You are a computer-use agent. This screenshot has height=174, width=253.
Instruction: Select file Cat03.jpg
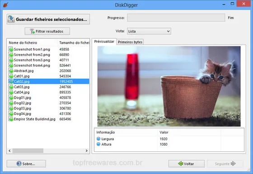point(22,87)
